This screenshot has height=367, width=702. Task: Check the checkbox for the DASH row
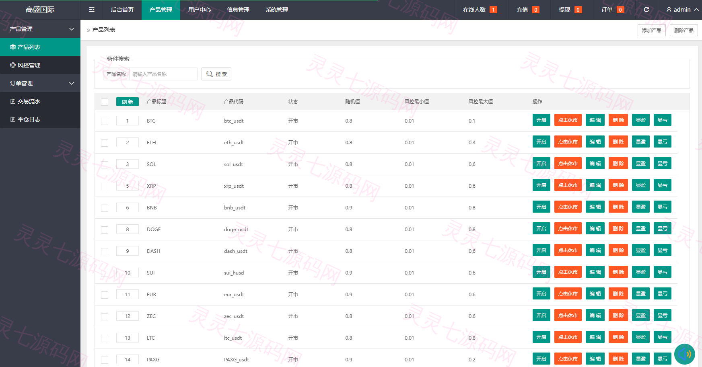[x=105, y=251]
